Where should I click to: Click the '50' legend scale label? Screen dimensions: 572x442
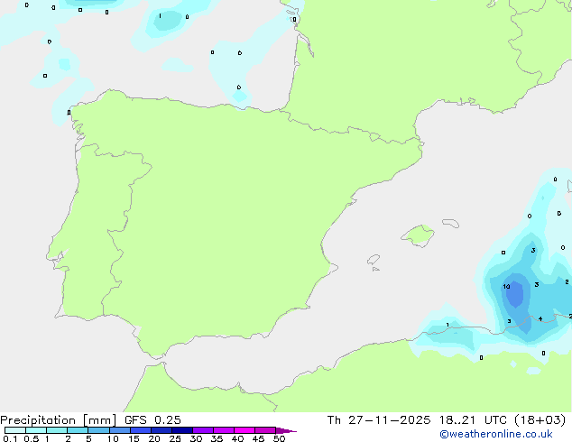click(x=279, y=438)
